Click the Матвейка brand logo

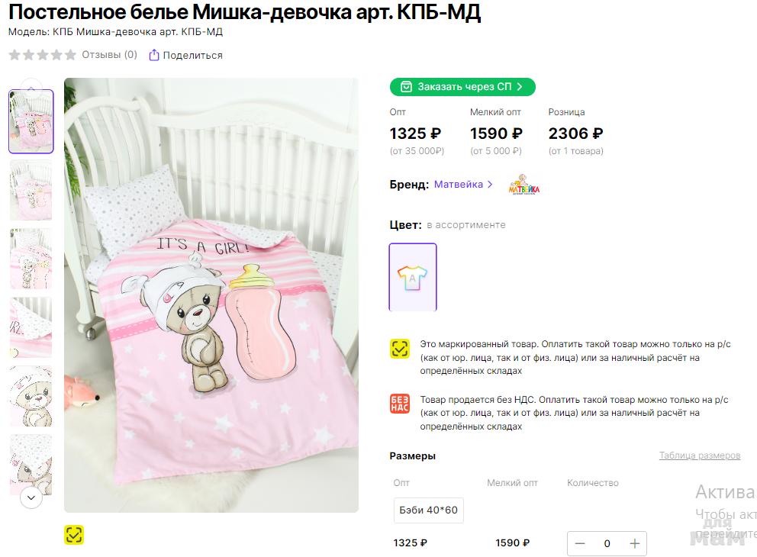click(523, 185)
